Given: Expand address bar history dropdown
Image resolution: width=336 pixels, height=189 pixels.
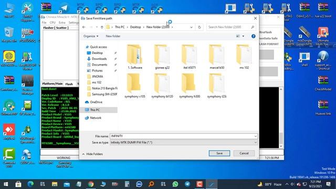Looking at the screenshot, I should 191,27.
